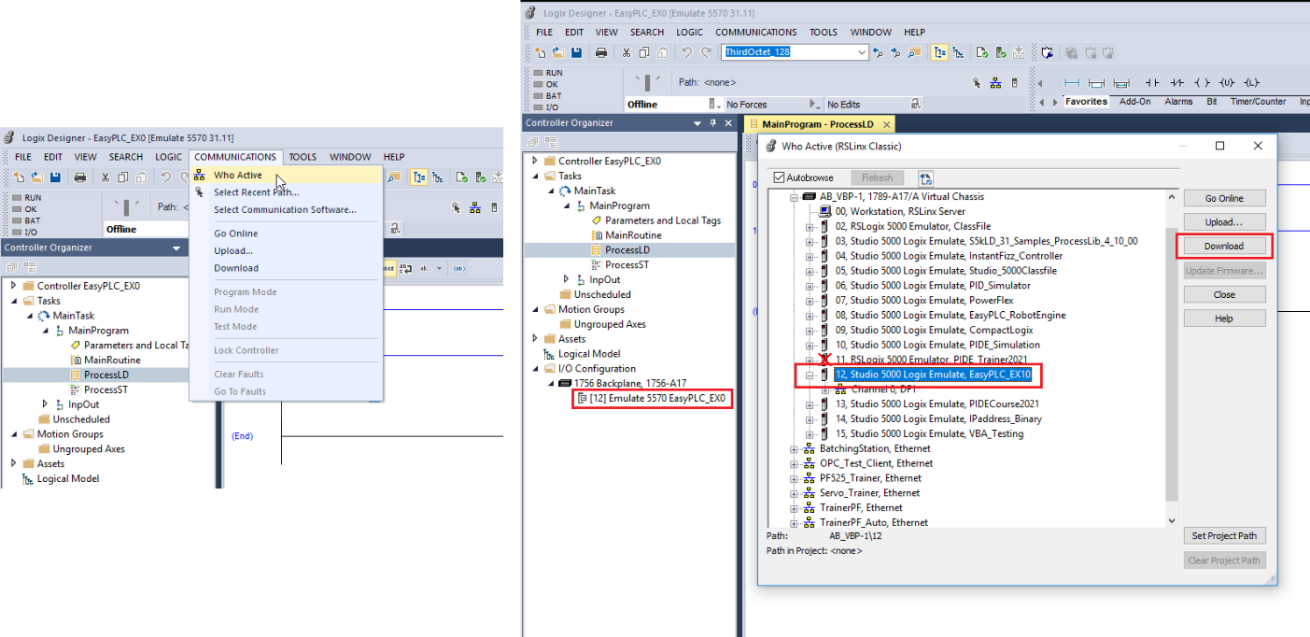This screenshot has width=1310, height=637.
Task: Switch to Add-On instruction tab
Action: pyautogui.click(x=1134, y=102)
